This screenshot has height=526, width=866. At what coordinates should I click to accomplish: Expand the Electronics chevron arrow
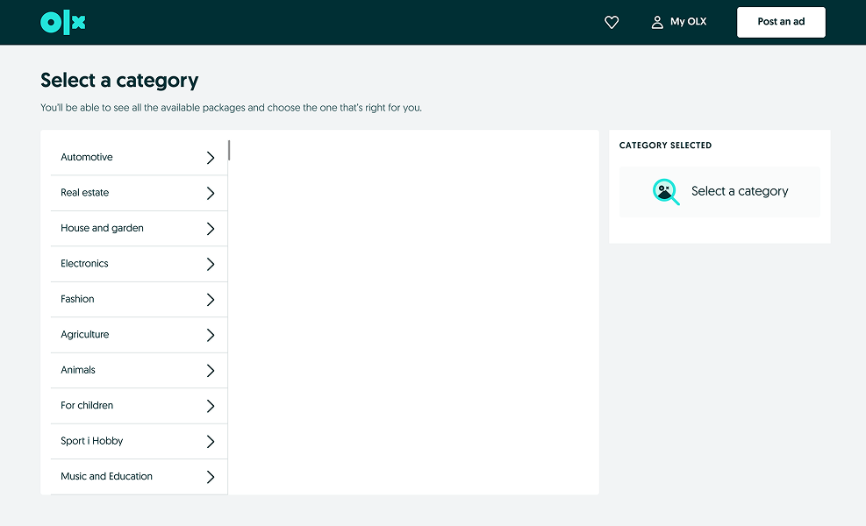(211, 265)
